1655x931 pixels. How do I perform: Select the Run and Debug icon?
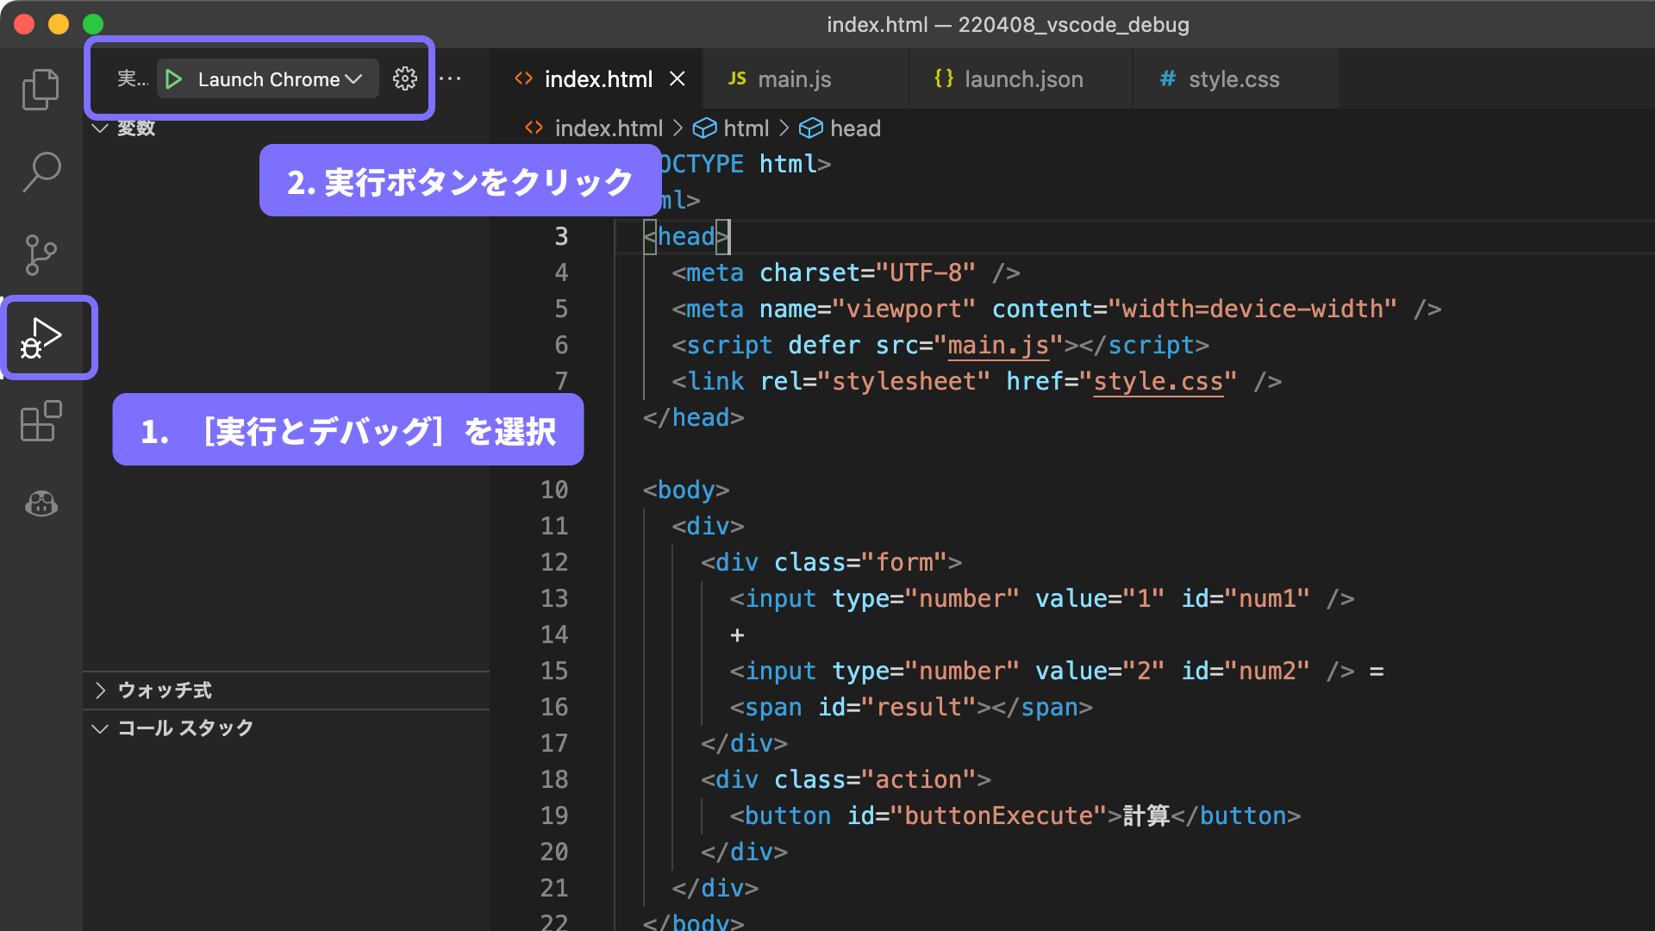pyautogui.click(x=41, y=338)
